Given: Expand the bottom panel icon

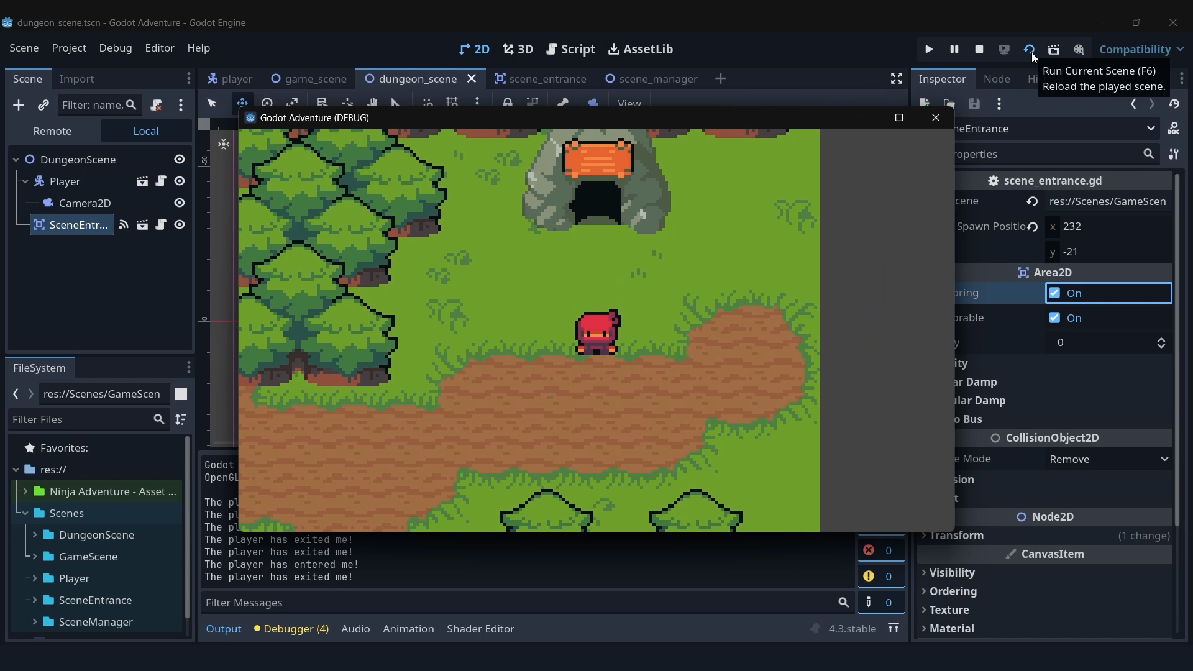Looking at the screenshot, I should coord(894,629).
